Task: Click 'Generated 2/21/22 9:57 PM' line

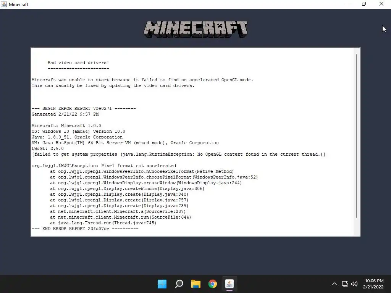Action: 65,114
